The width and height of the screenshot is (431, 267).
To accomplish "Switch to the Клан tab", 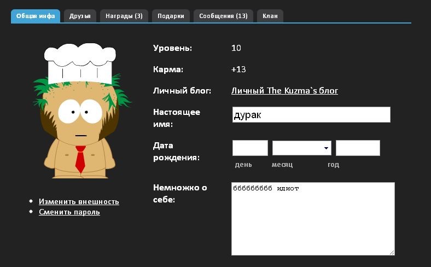I will (x=270, y=16).
